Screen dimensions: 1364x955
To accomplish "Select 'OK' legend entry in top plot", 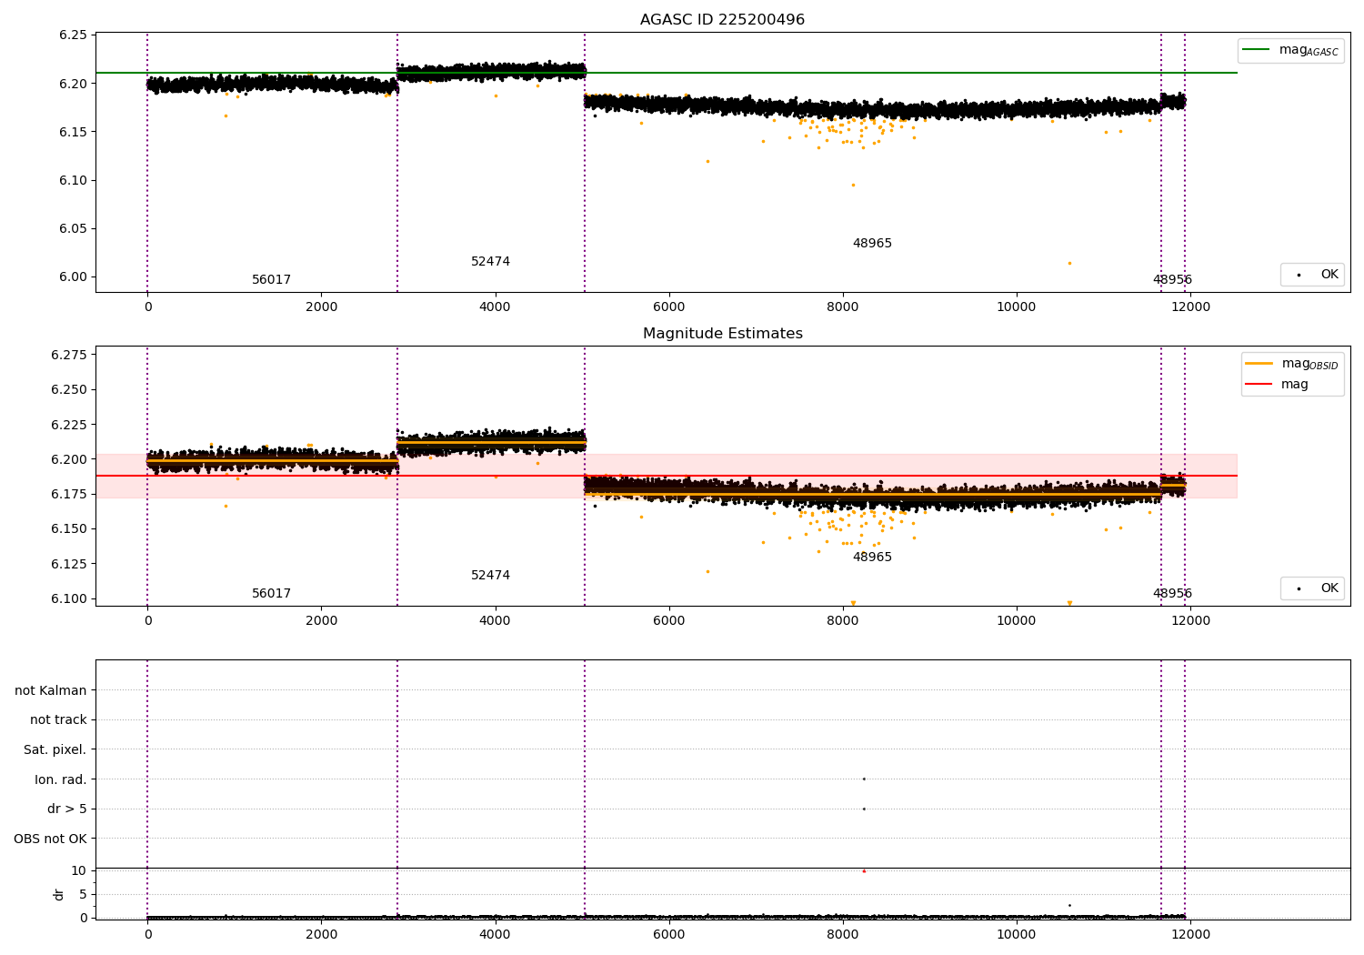I will pos(1329,274).
